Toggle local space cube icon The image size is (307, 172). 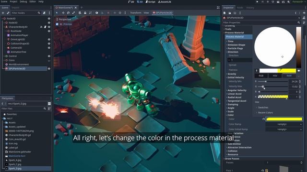pyautogui.click(x=97, y=13)
